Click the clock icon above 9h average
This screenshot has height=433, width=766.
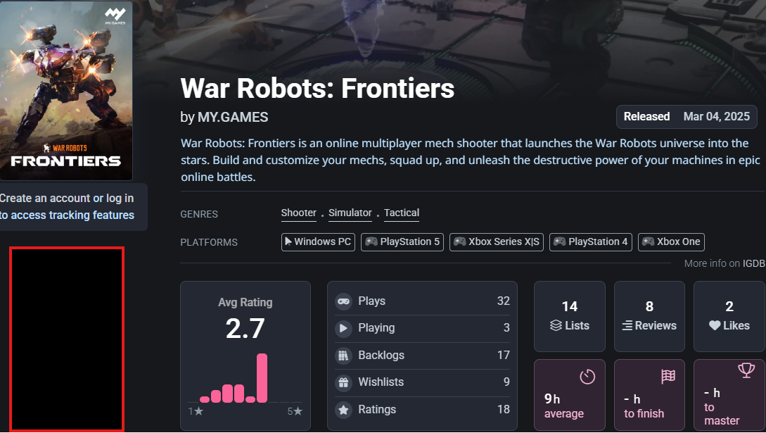587,376
